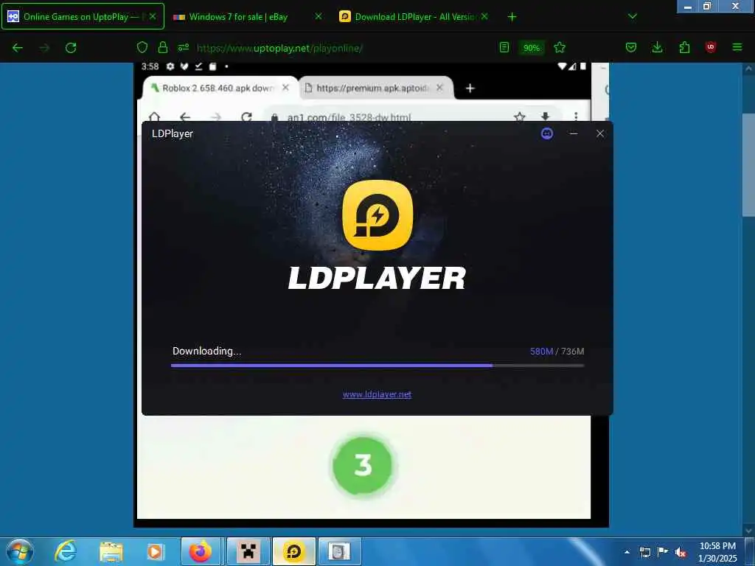Show site security lock info
The image size is (755, 566).
pos(163,47)
